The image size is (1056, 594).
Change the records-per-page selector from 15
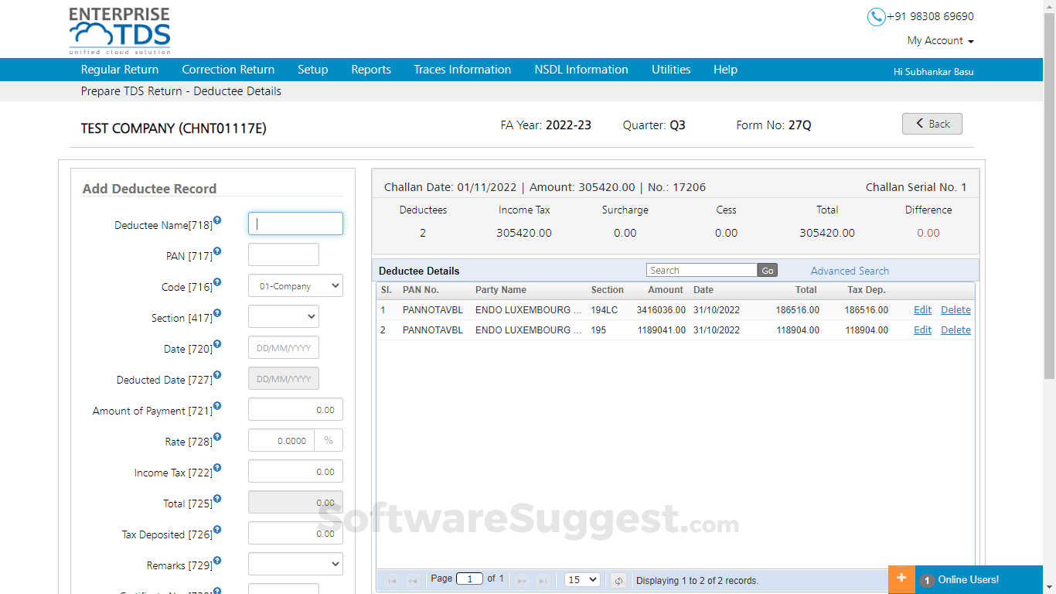pyautogui.click(x=581, y=579)
